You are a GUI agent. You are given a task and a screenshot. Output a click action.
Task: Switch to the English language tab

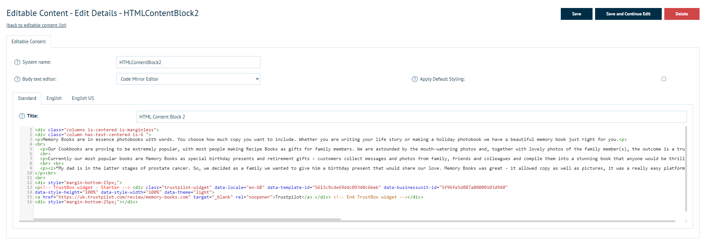(54, 98)
